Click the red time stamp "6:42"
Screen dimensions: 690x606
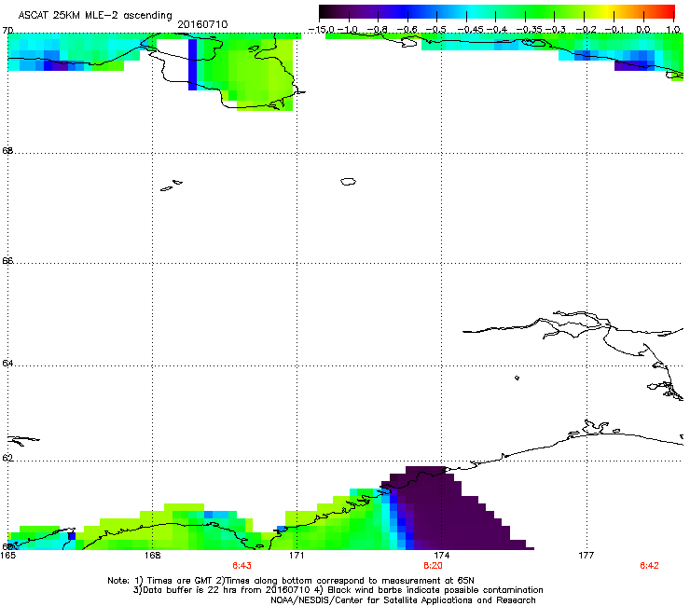(650, 566)
